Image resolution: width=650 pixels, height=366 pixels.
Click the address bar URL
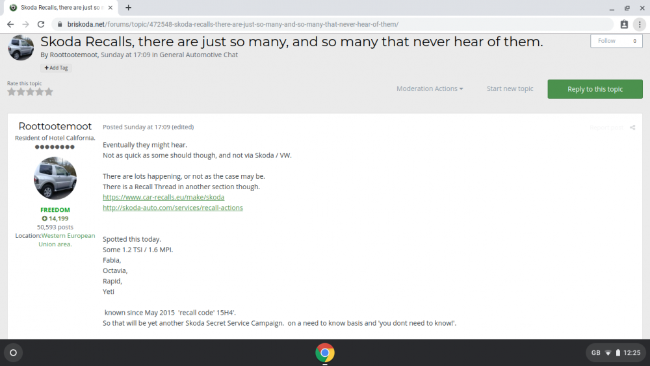[233, 25]
